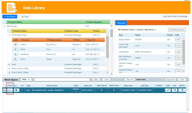The height and width of the screenshot is (113, 192).
Task: Edit the Button Name metadata key
Action: pyautogui.click(x=178, y=40)
